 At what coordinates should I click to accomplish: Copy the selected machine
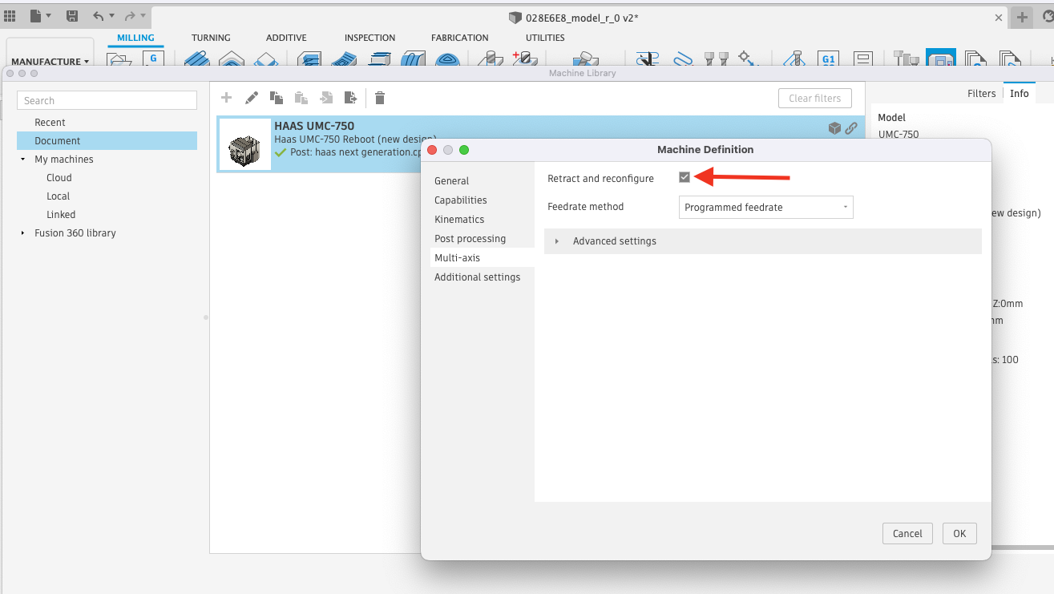(x=277, y=98)
